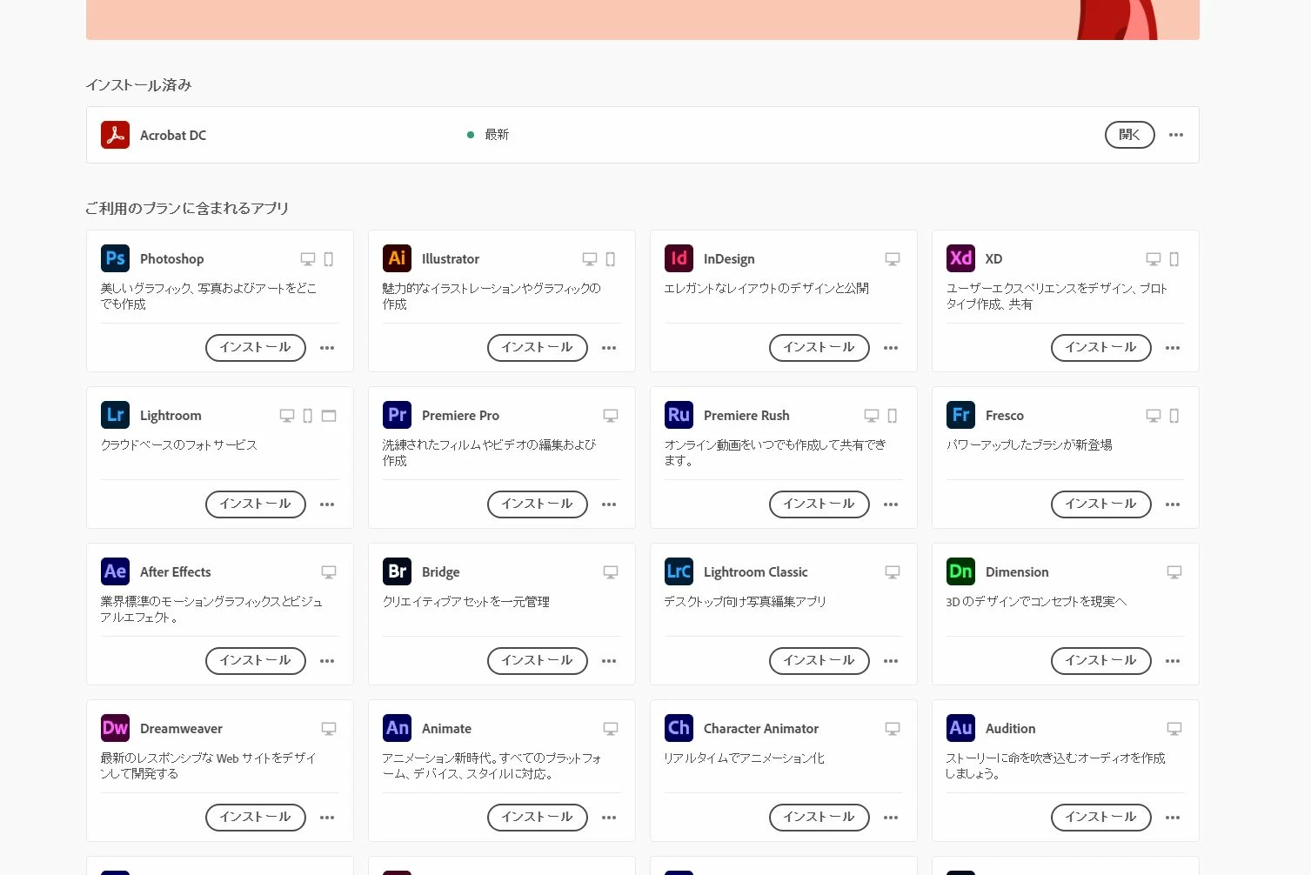Click the Premiere Rush Ru icon

(x=679, y=415)
